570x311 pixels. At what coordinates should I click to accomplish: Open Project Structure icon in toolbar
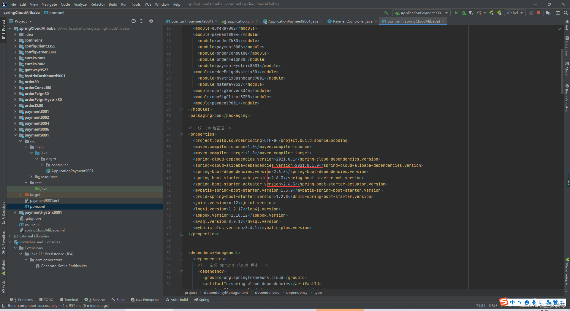[548, 13]
